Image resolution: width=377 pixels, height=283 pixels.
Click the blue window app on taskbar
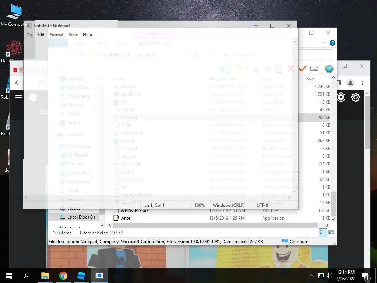81,276
